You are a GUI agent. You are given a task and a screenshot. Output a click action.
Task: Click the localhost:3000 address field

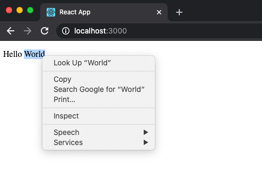click(x=159, y=31)
